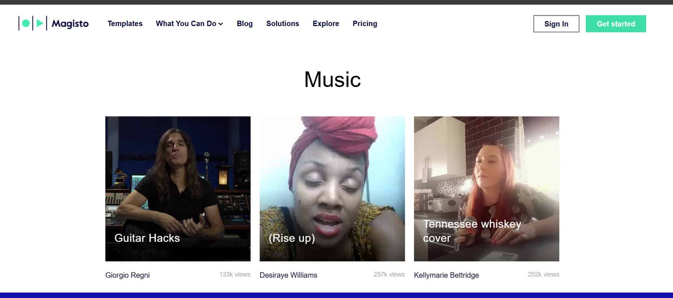The height and width of the screenshot is (298, 673).
Task: Select Explore in the navigation bar
Action: pyautogui.click(x=326, y=24)
